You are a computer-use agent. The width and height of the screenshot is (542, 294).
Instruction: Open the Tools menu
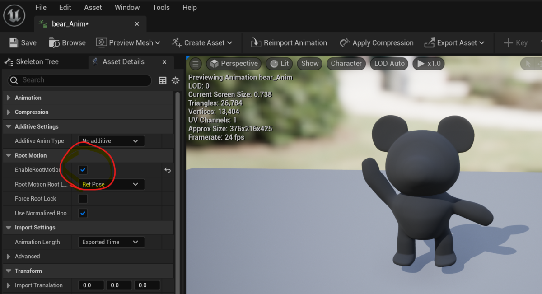coord(161,7)
